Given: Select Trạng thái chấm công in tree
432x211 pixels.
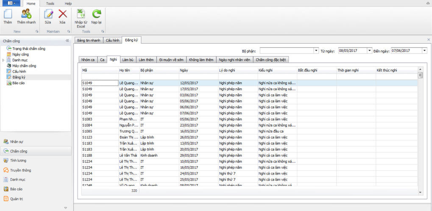Looking at the screenshot, I should pos(29,49).
